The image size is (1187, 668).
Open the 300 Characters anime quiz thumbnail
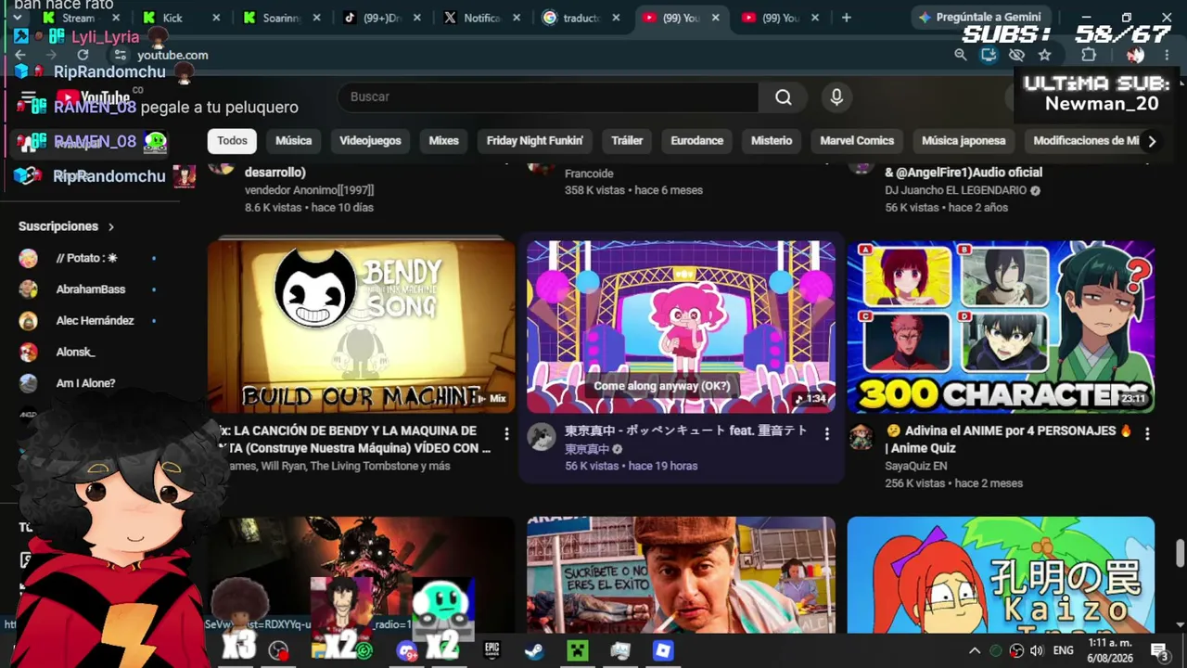tap(1001, 327)
